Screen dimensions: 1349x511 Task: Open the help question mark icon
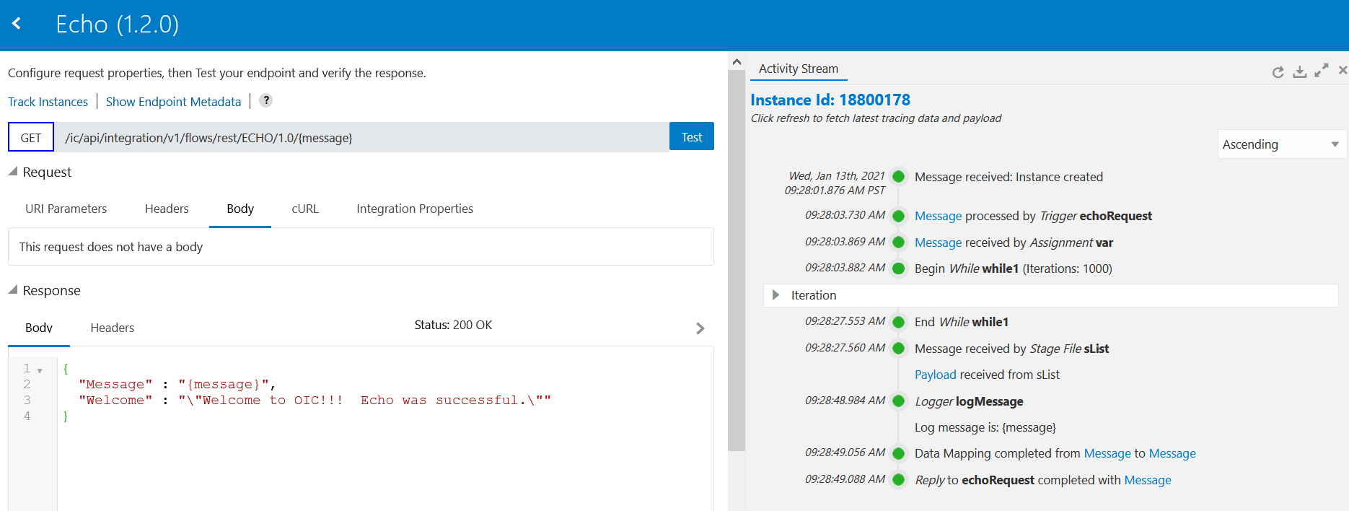(x=266, y=100)
